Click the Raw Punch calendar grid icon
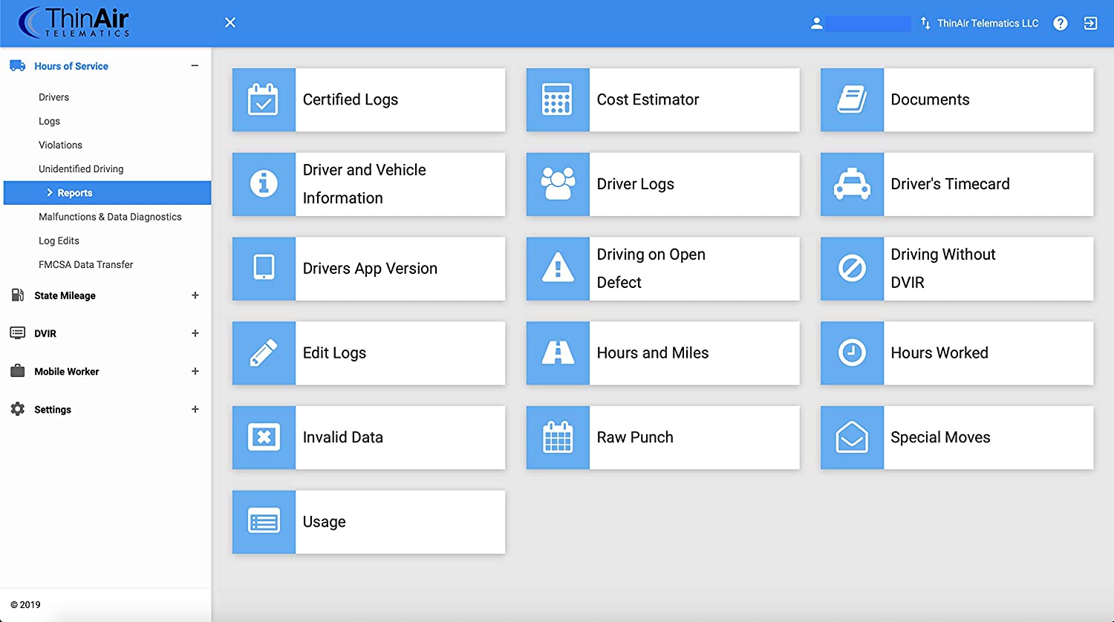Image resolution: width=1114 pixels, height=622 pixels. tap(558, 437)
